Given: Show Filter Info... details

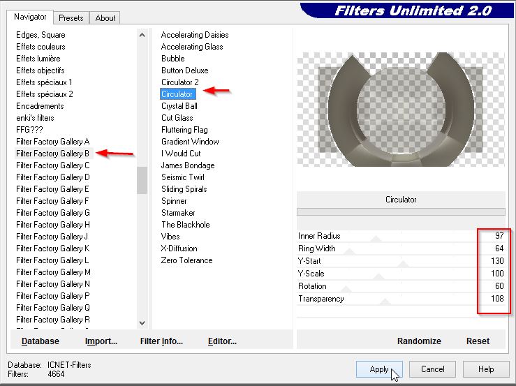Looking at the screenshot, I should click(x=161, y=341).
